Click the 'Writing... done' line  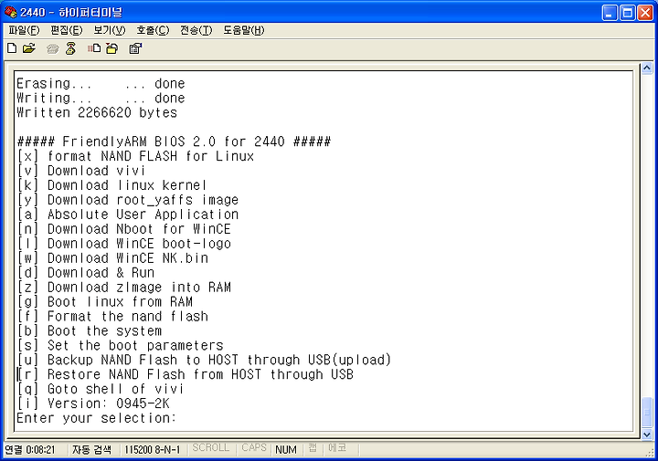point(101,98)
